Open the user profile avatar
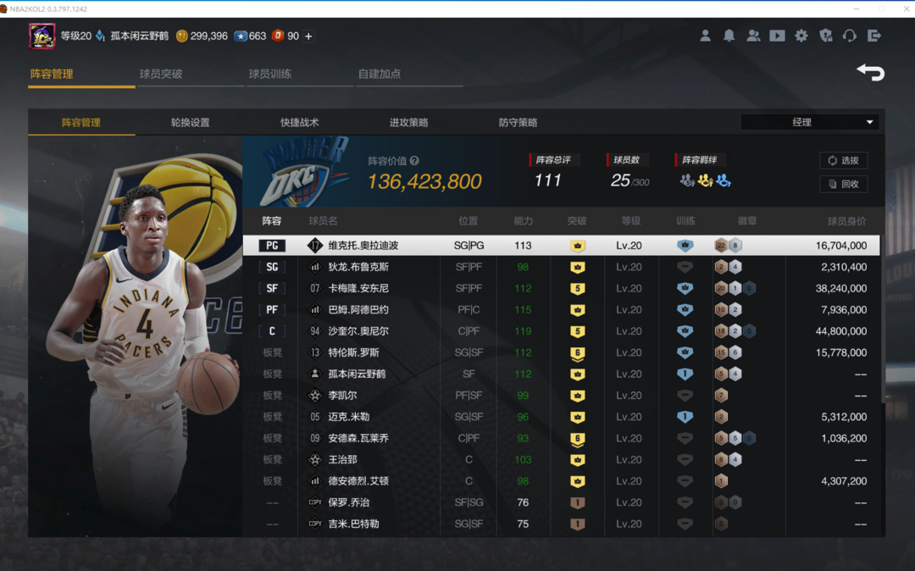This screenshot has height=571, width=915. 42,36
